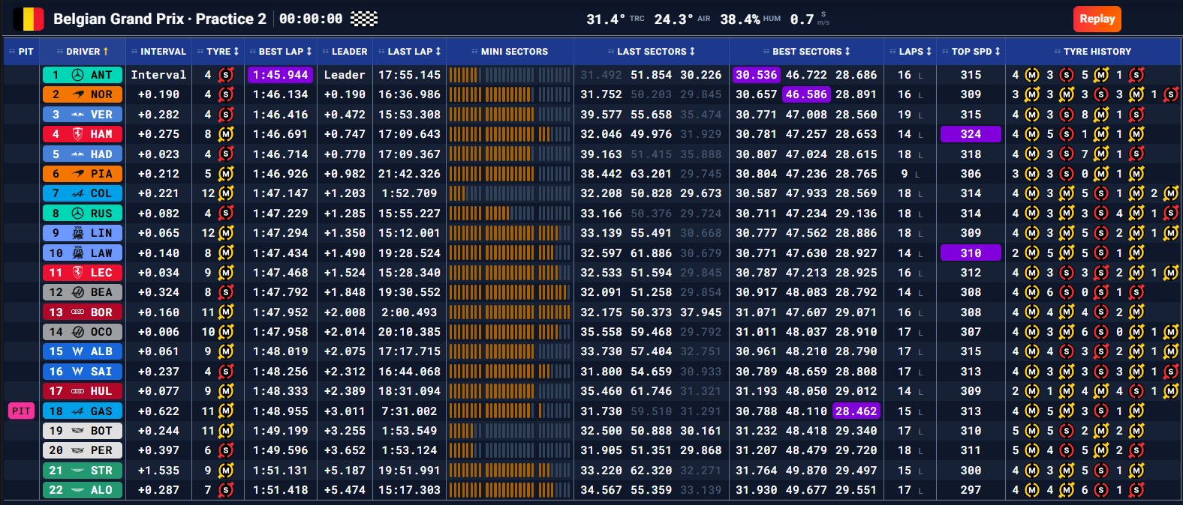Click BOR's mini sectors bar
The height and width of the screenshot is (505, 1183).
click(510, 312)
